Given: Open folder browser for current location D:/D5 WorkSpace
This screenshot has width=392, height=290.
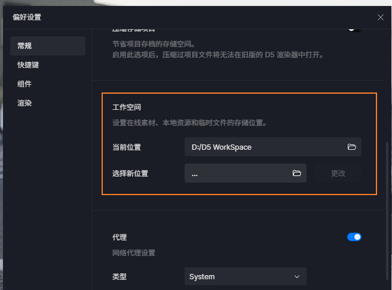Looking at the screenshot, I should pyautogui.click(x=351, y=147).
